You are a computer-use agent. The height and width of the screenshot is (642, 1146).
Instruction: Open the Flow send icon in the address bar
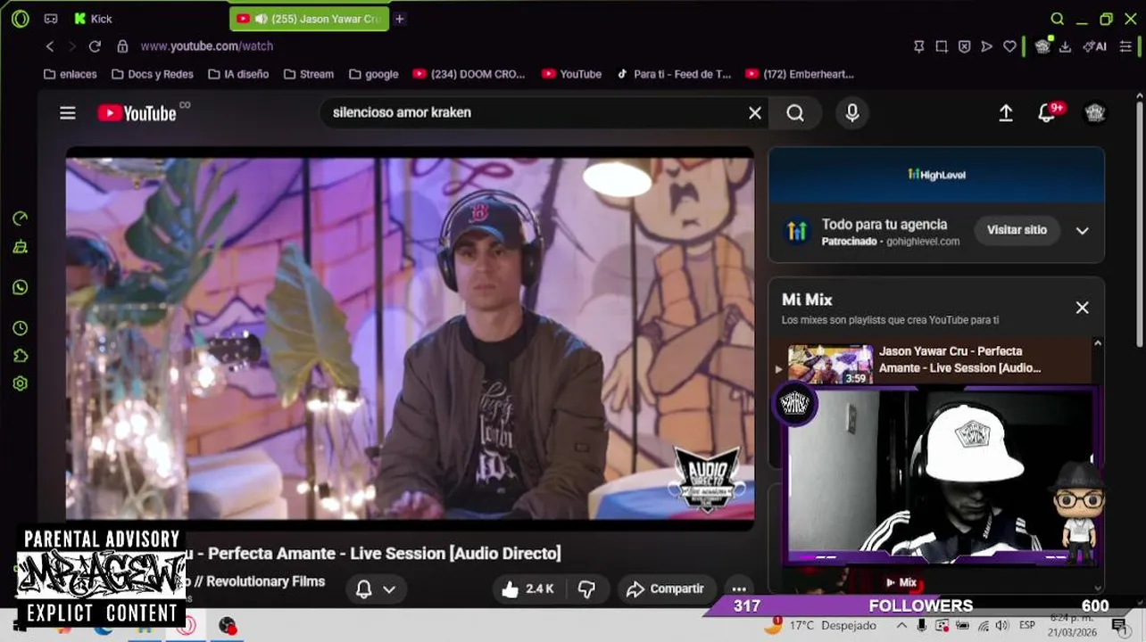click(x=986, y=46)
